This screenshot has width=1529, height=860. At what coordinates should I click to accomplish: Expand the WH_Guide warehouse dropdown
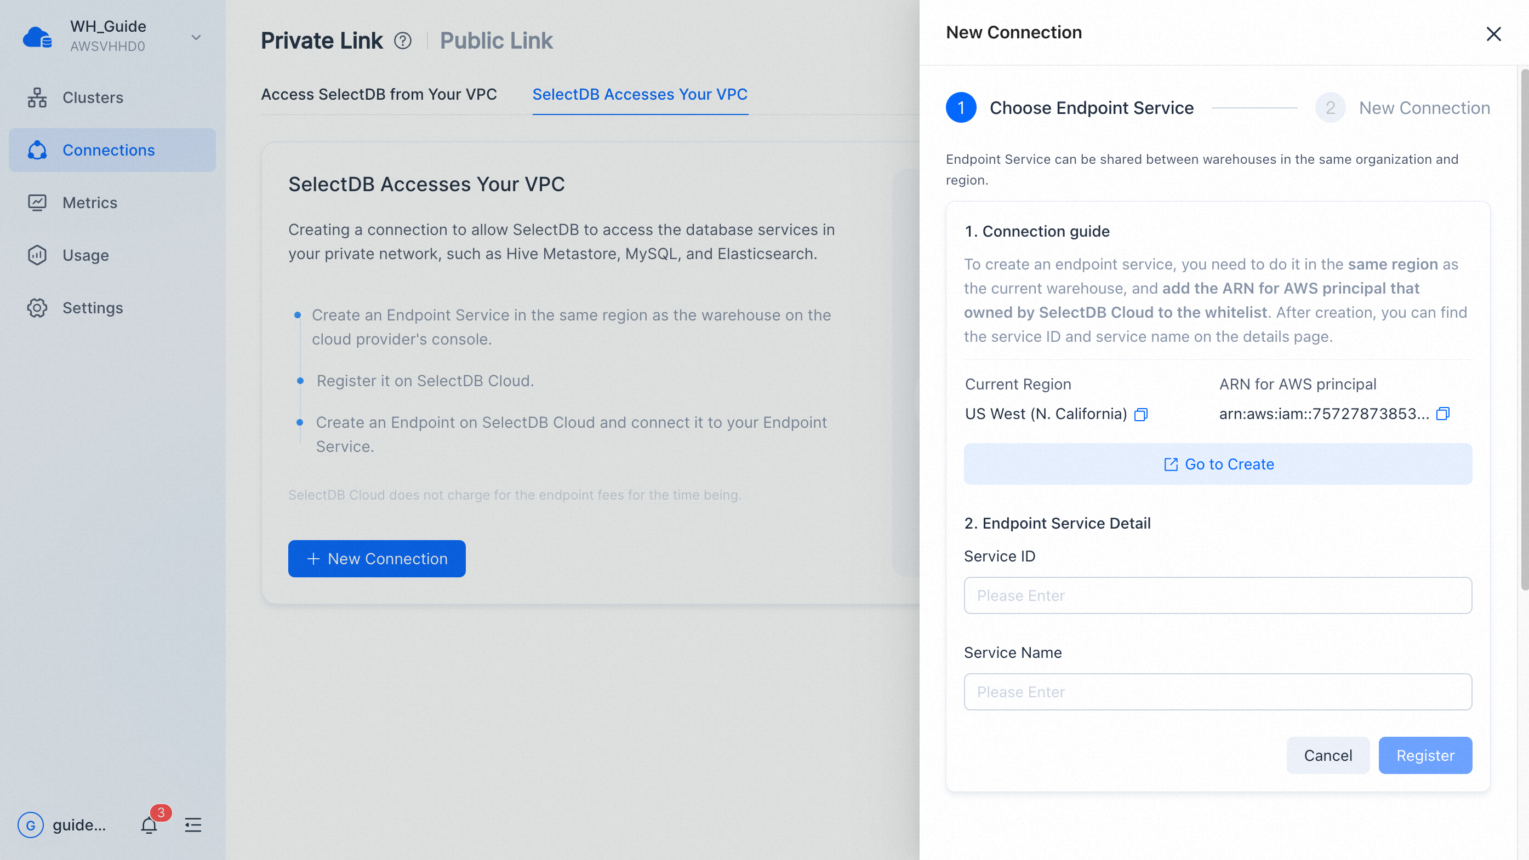tap(196, 37)
